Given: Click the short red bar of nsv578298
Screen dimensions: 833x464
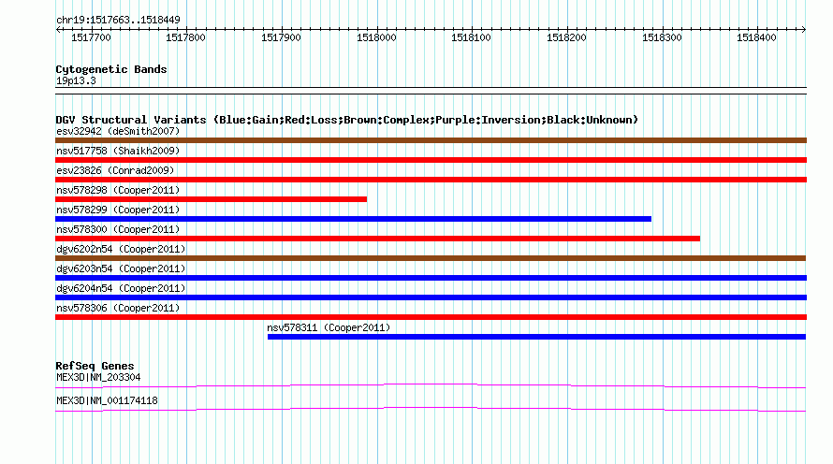Looking at the screenshot, I should tap(211, 199).
